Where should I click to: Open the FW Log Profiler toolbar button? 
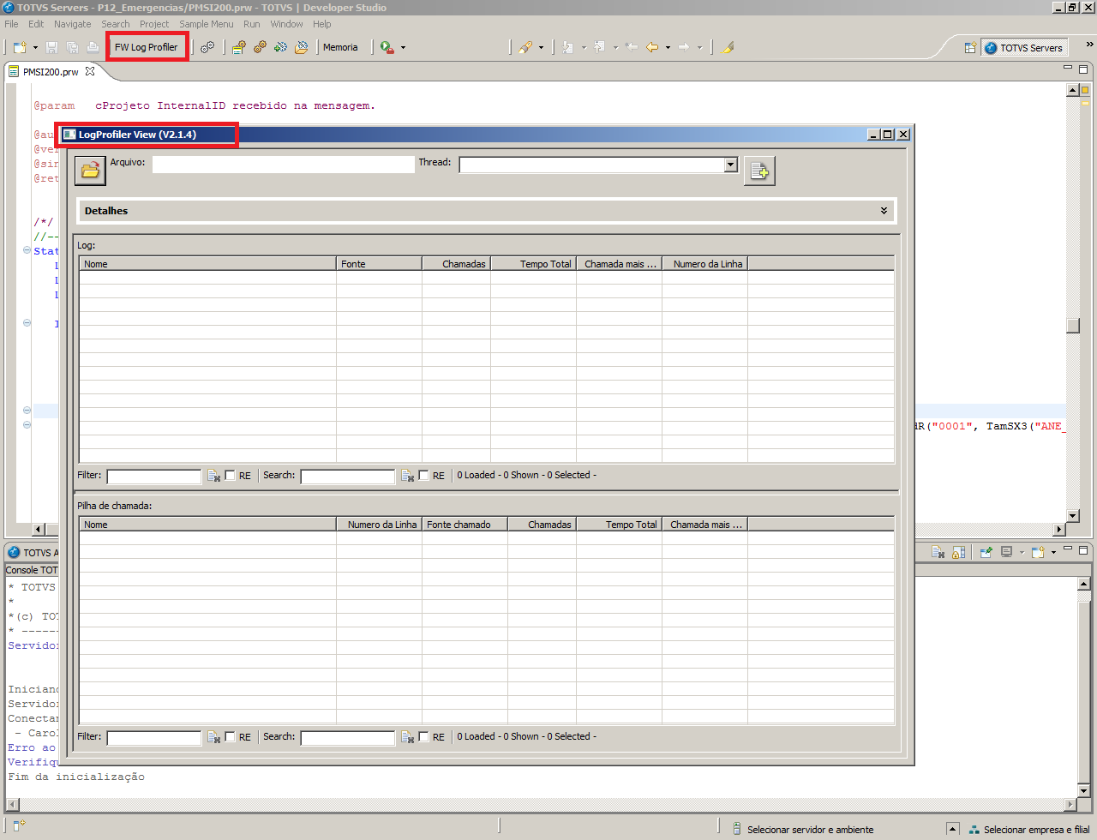[x=147, y=47]
